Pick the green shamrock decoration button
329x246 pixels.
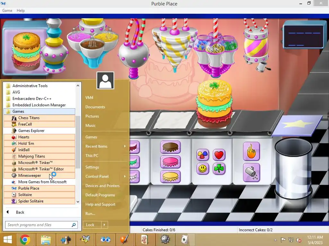(x=219, y=168)
